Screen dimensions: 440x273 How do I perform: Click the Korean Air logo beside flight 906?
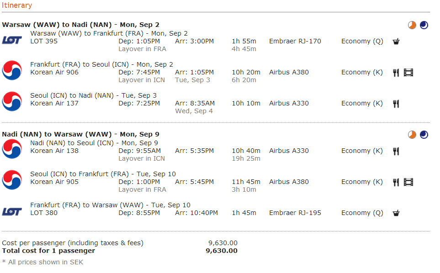pos(12,70)
